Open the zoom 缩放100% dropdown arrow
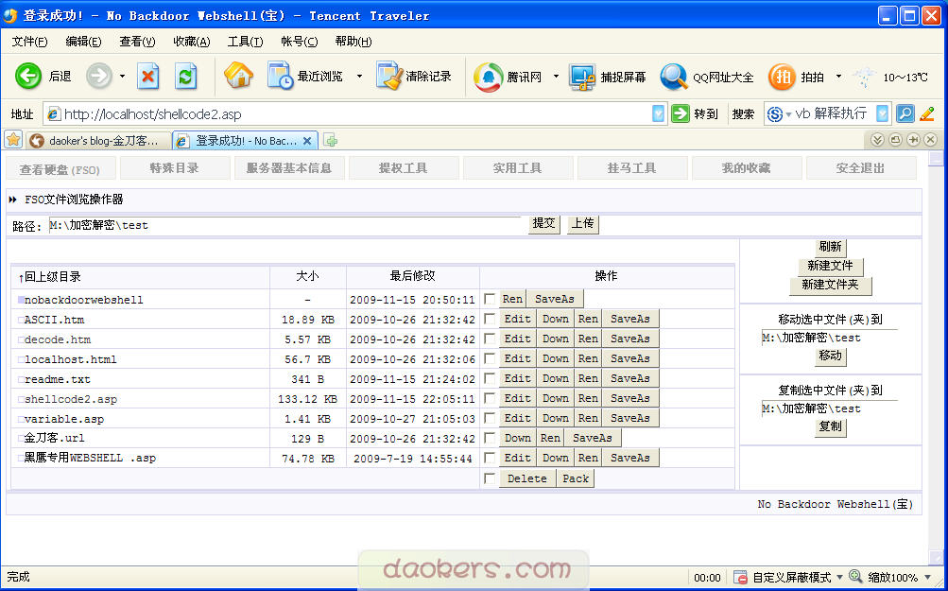This screenshot has width=948, height=591. (x=927, y=578)
